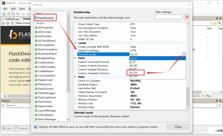Choose ja_JP from locale list
Viewport: 223px width, 136px height.
point(133,62)
